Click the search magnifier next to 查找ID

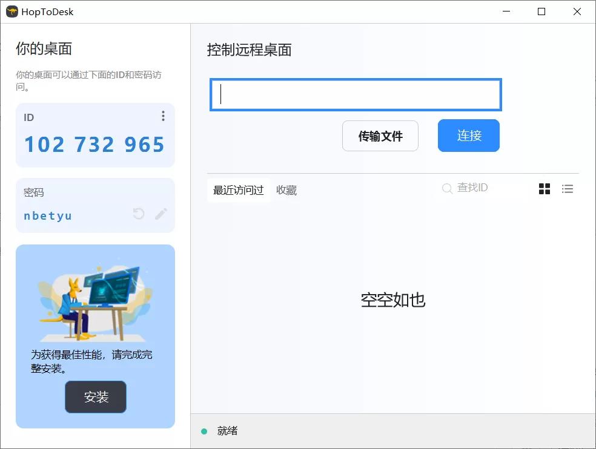446,188
